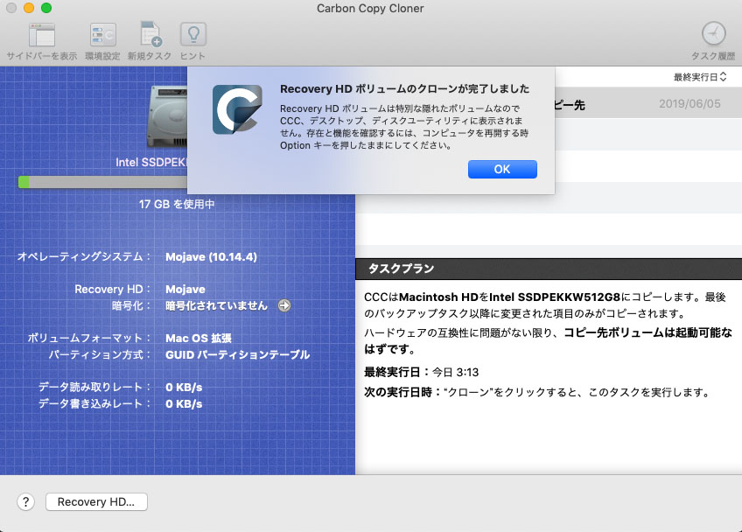The width and height of the screenshot is (742, 532).
Task: Click the '17 GB を使用中' label
Action: click(177, 204)
